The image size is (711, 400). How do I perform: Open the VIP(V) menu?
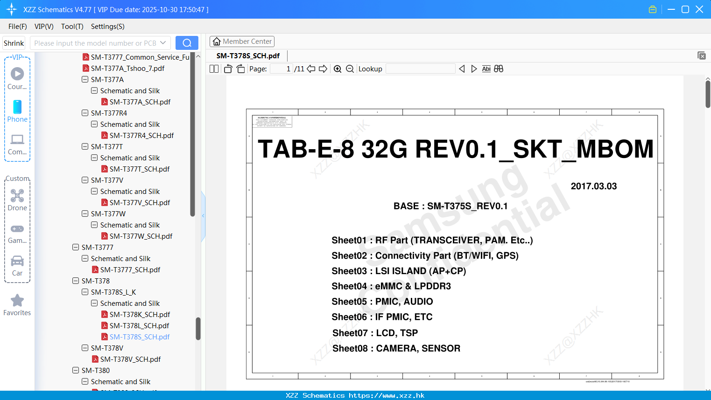pyautogui.click(x=44, y=27)
